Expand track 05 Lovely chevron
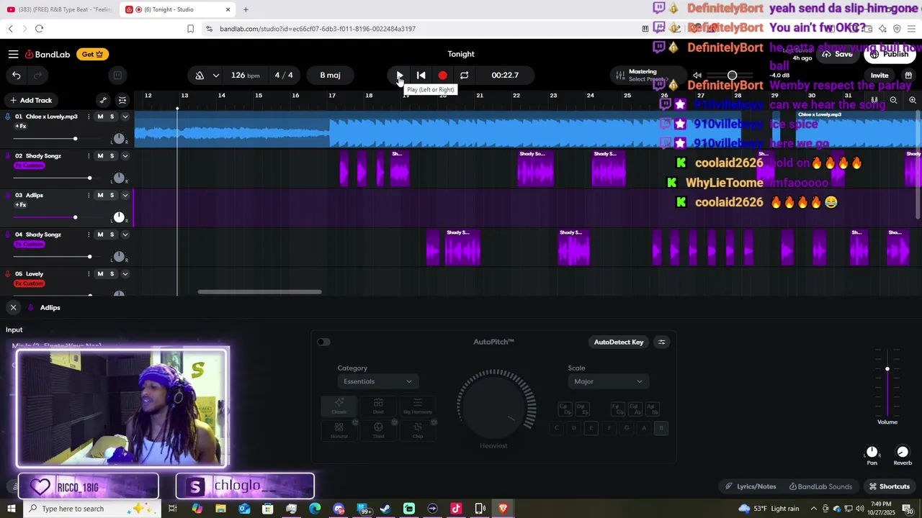This screenshot has width=922, height=518. 125,274
